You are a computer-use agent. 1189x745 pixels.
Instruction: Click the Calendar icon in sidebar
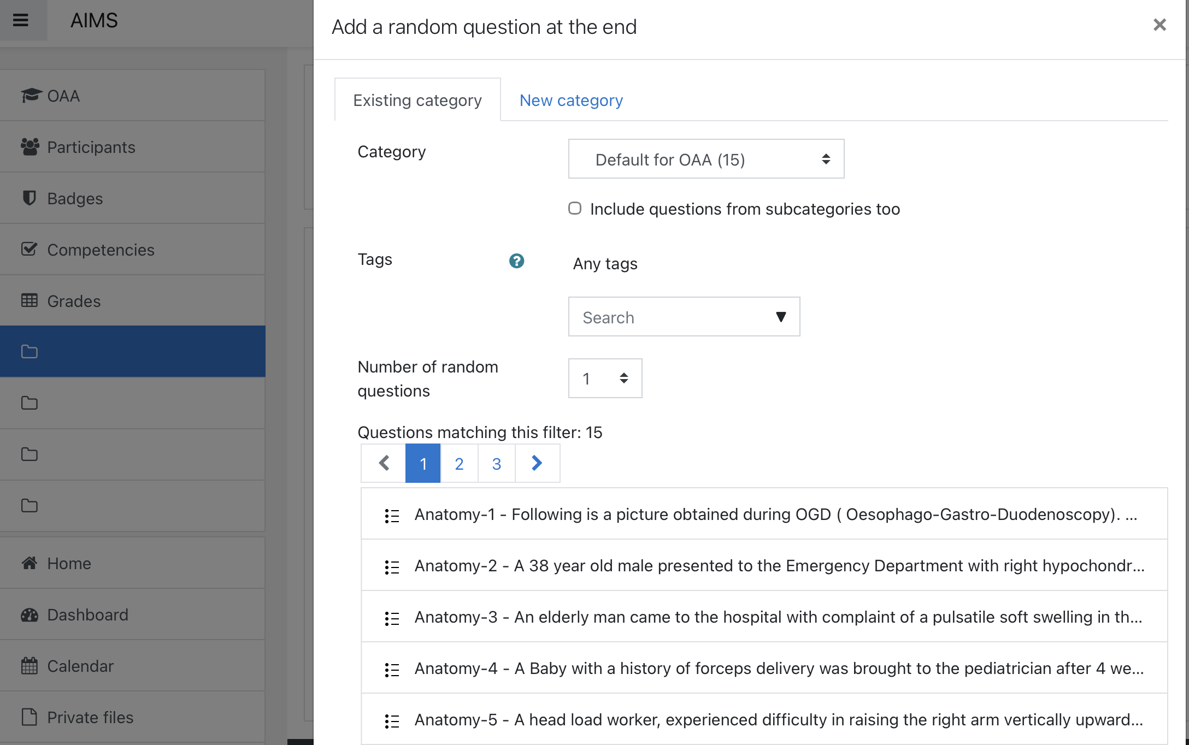(x=30, y=666)
